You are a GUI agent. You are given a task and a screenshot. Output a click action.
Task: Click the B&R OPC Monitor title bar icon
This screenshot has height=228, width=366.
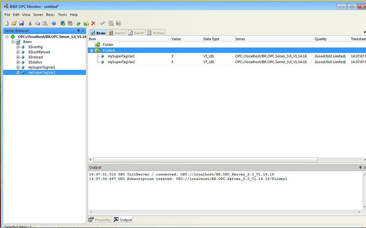6,6
